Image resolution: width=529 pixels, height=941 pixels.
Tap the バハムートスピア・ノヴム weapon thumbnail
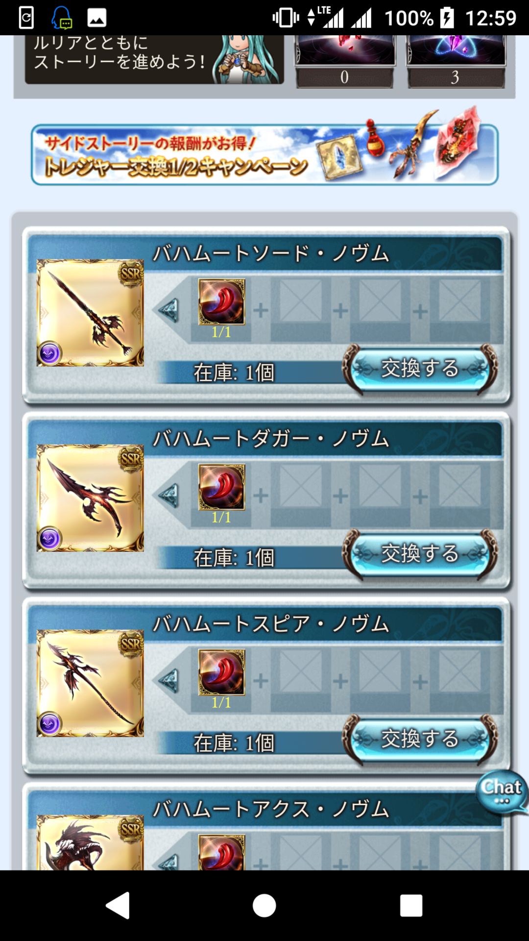(x=91, y=683)
